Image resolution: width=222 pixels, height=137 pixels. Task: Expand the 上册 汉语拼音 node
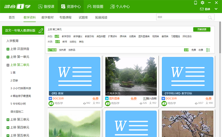tap(8, 49)
